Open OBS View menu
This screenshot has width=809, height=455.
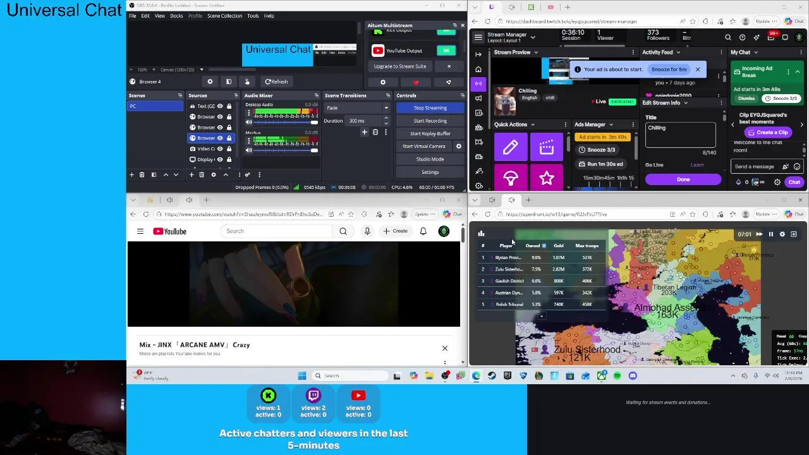[160, 16]
